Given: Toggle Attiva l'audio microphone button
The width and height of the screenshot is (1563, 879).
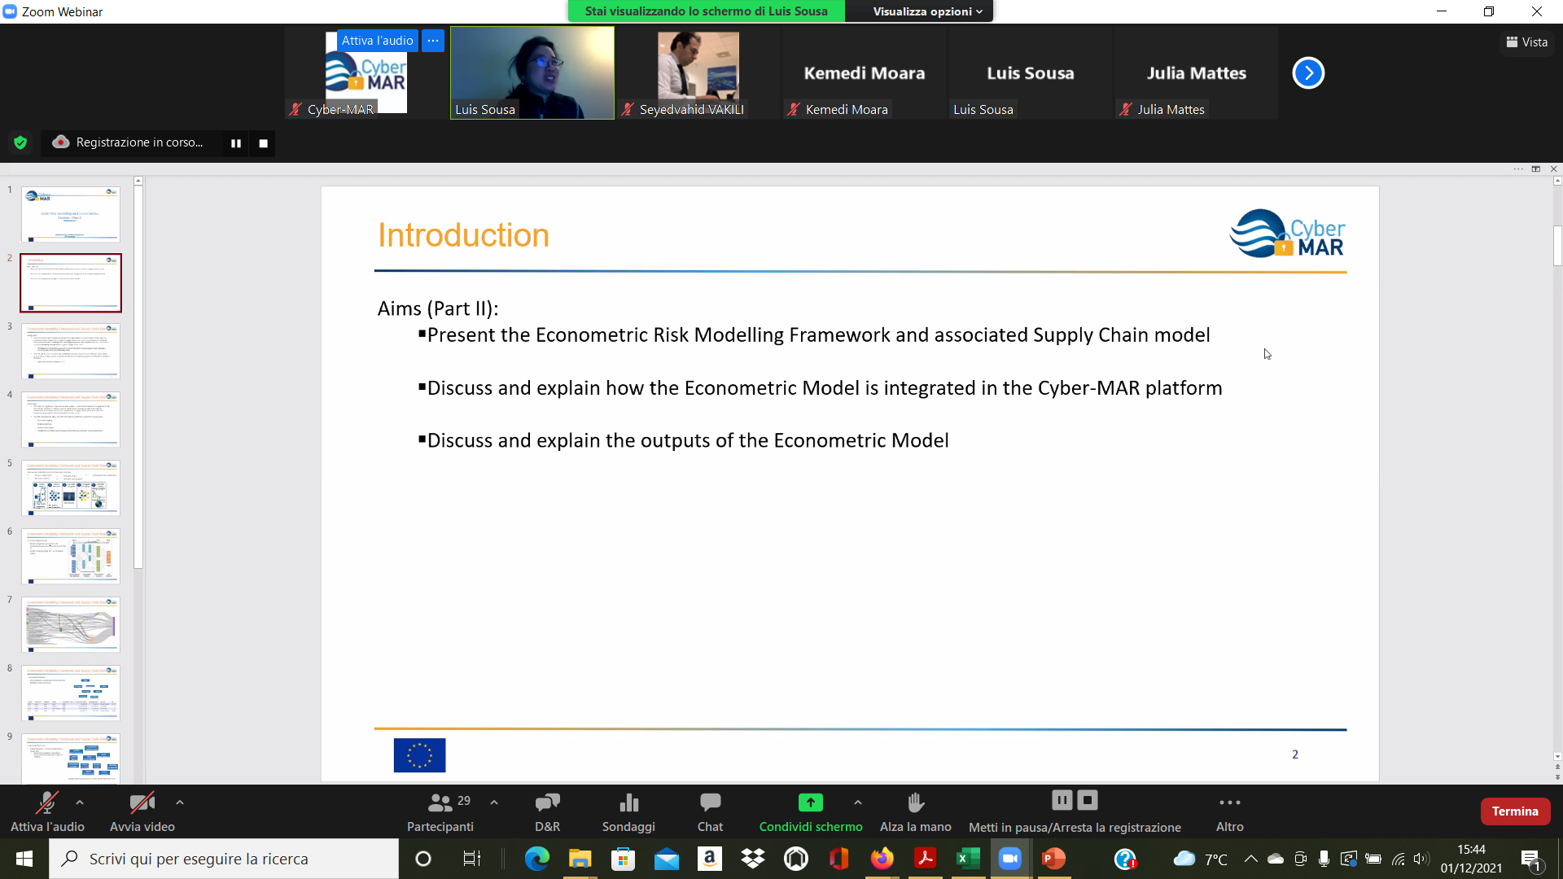Looking at the screenshot, I should point(46,811).
